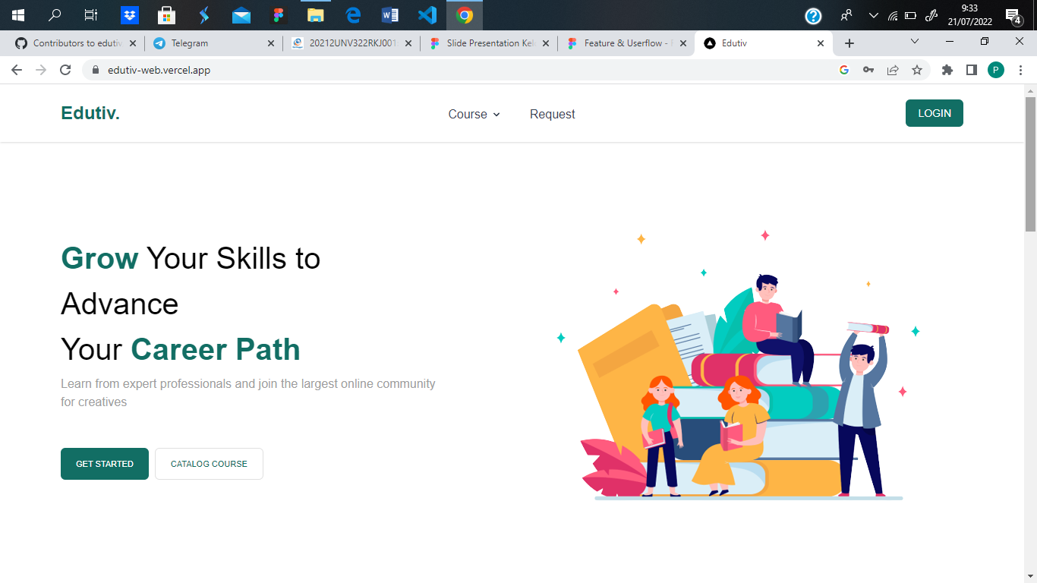Close the Telegram tab
The width and height of the screenshot is (1037, 583).
(271, 43)
